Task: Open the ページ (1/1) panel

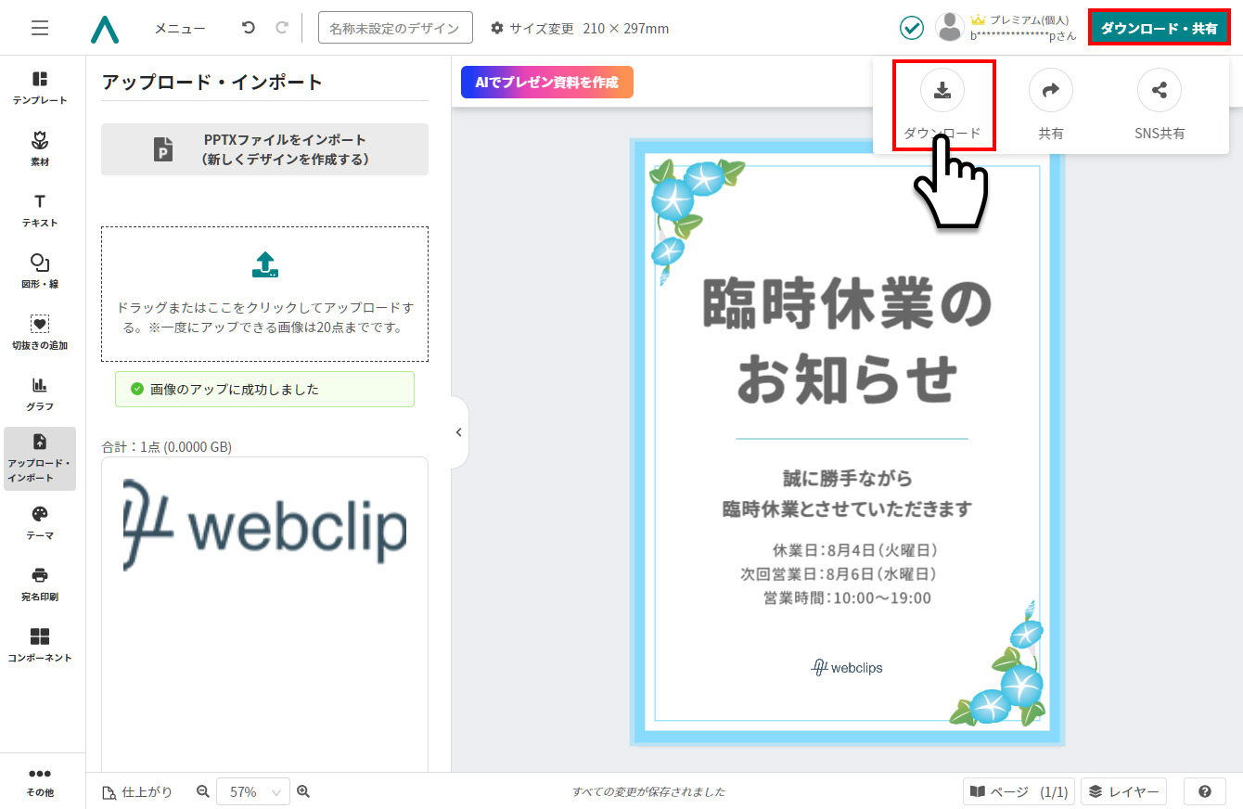Action: tap(1019, 791)
